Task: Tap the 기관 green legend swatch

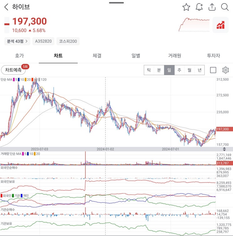Action: coord(13,196)
